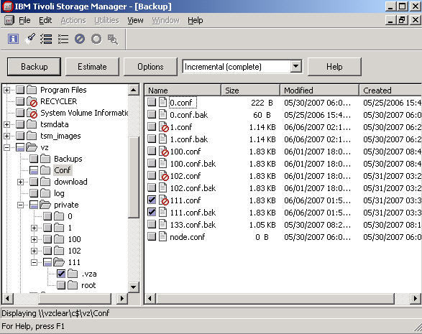Click the Program Files folder icon
The width and height of the screenshot is (422, 334).
(x=32, y=90)
